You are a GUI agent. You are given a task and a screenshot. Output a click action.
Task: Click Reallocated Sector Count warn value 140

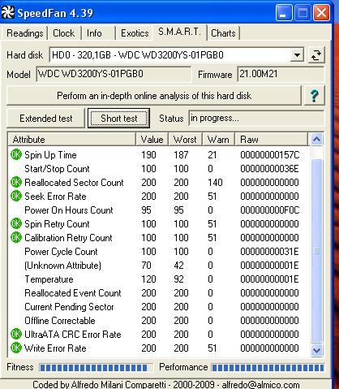(215, 183)
